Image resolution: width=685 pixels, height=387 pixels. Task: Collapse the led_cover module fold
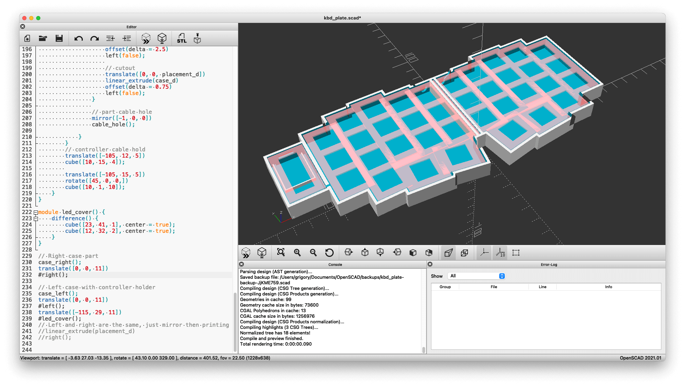(35, 212)
